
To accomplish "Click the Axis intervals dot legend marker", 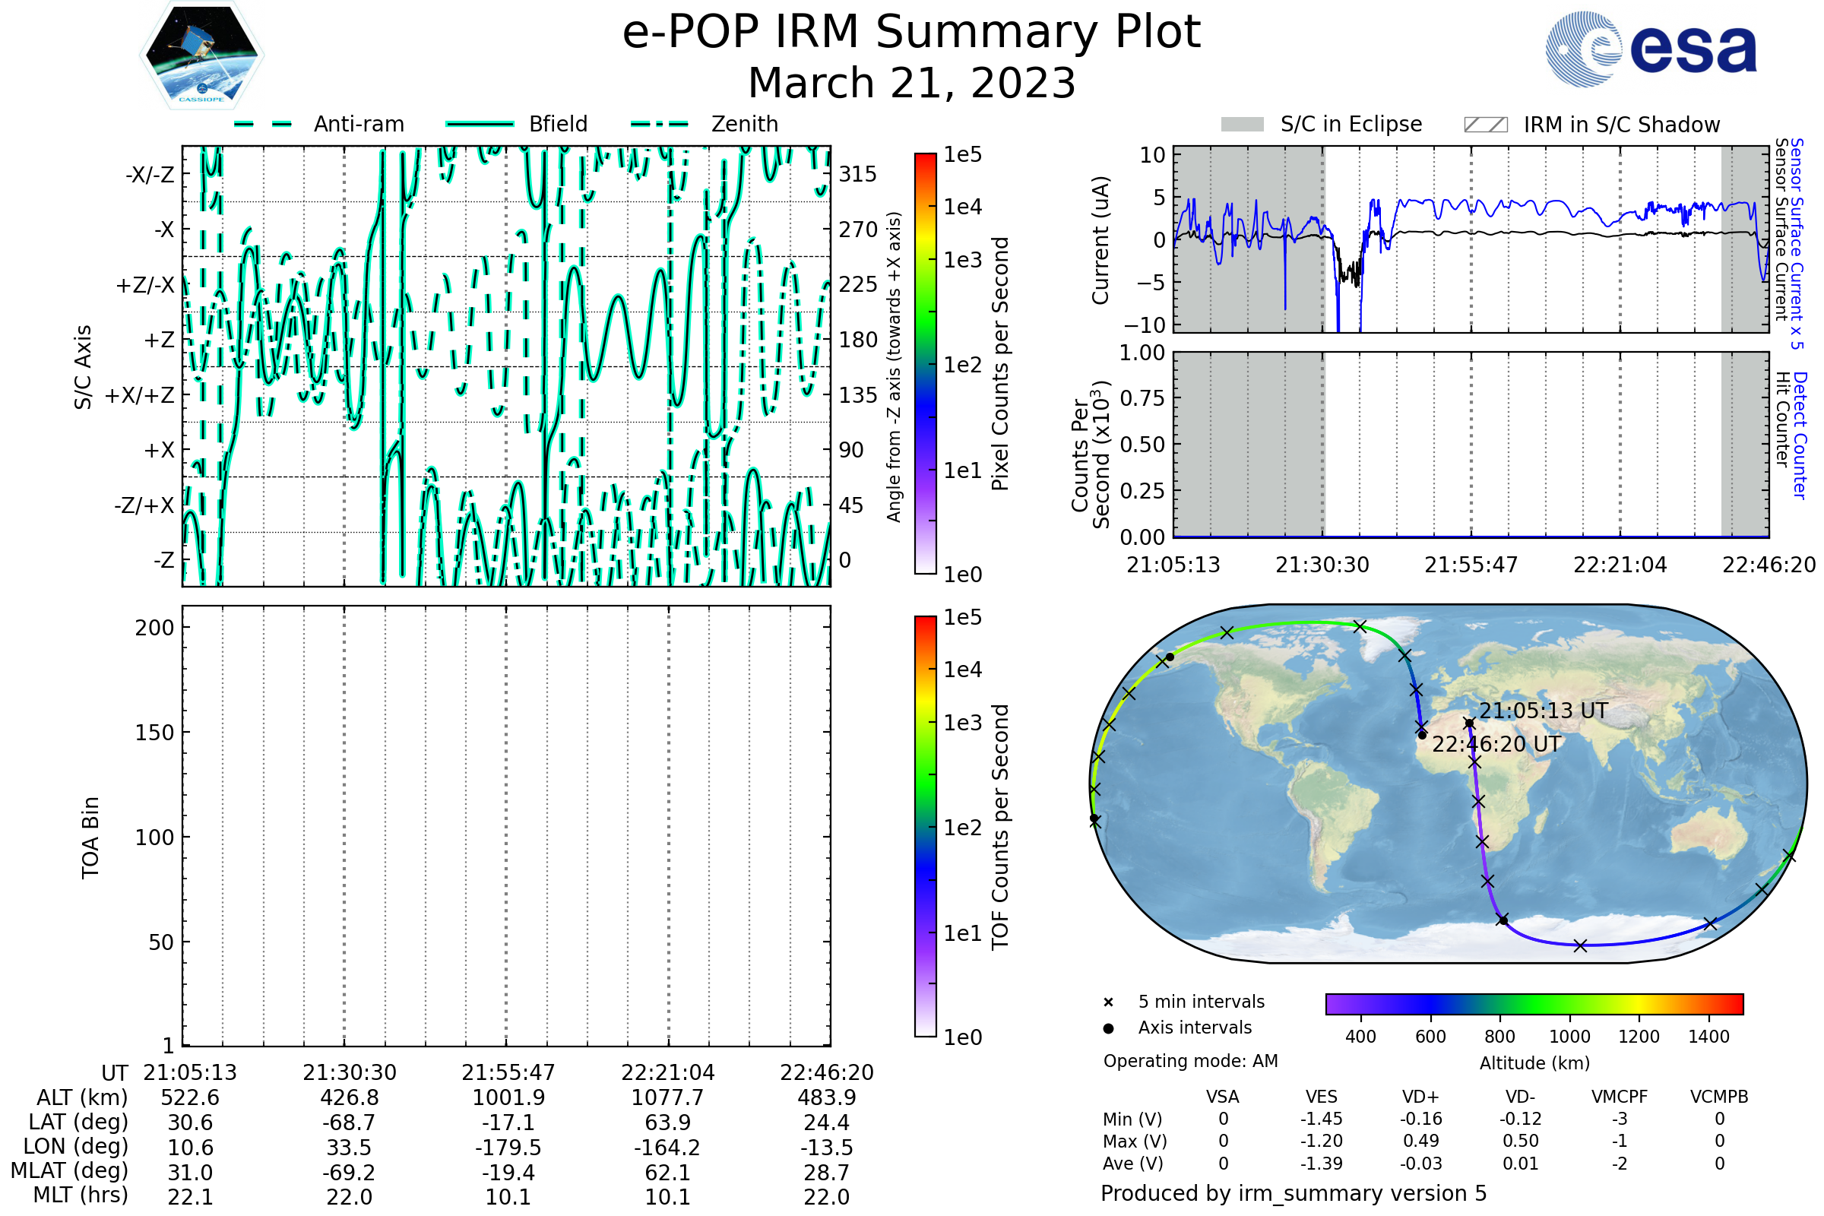I will 1108,1028.
